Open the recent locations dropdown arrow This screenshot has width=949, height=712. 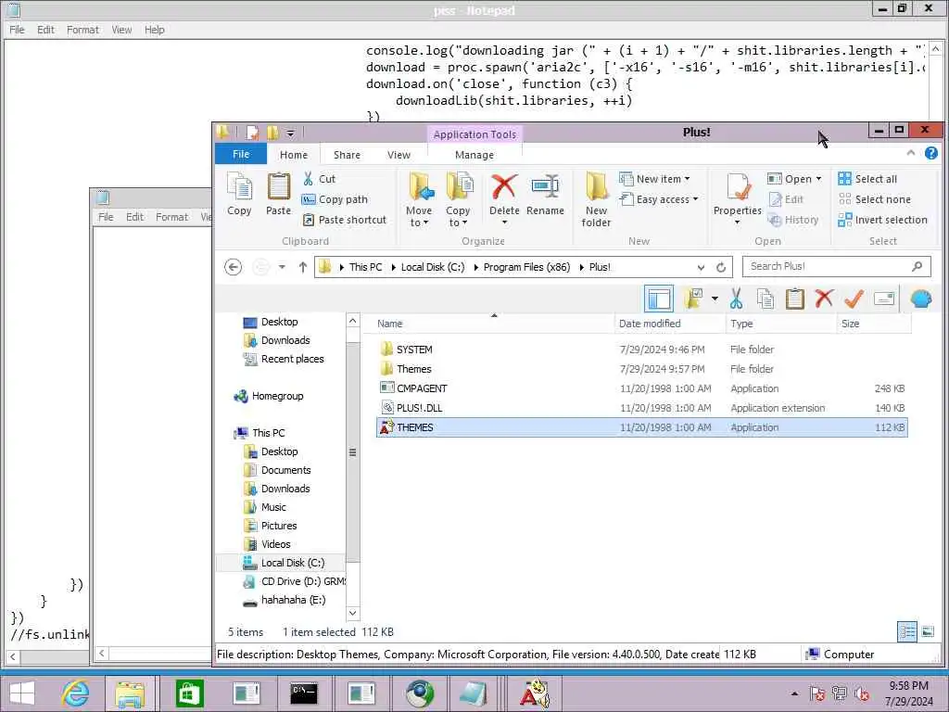coord(282,267)
